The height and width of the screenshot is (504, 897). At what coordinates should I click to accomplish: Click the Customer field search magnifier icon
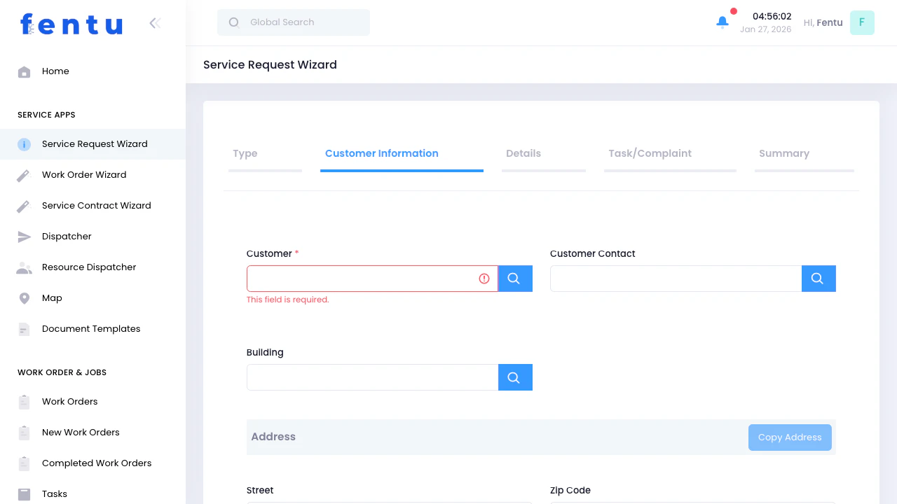515,278
